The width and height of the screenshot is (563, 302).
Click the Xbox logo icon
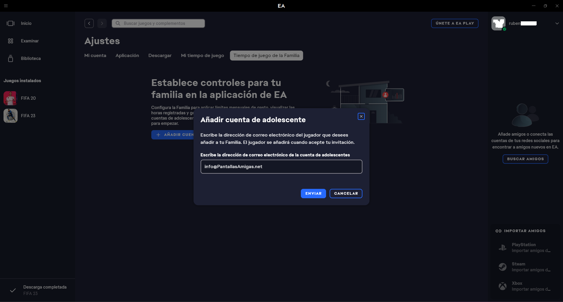click(x=503, y=286)
